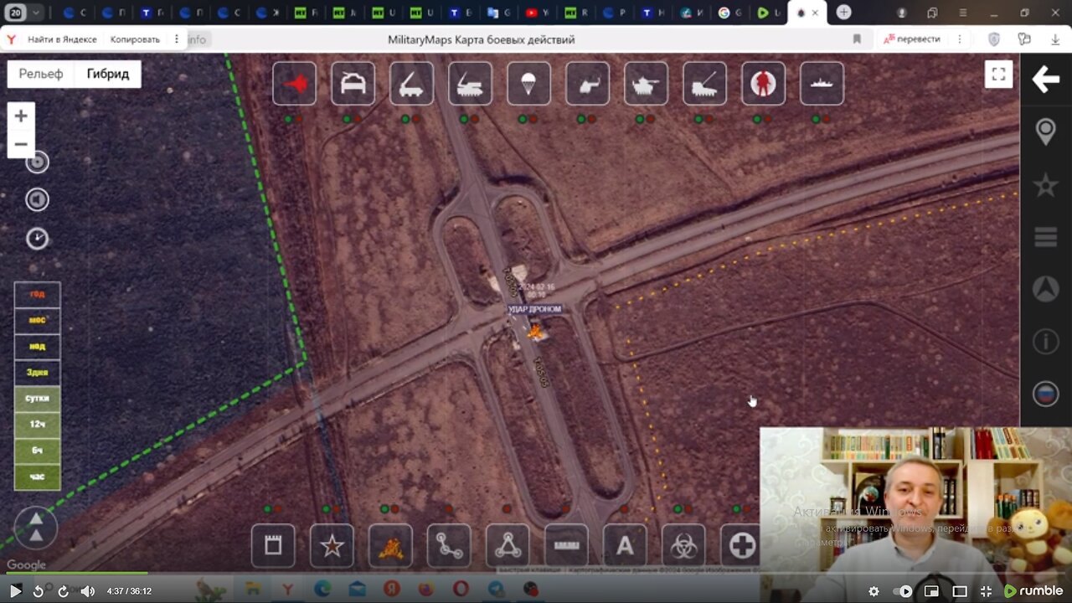Click the clock time map icon

point(37,239)
